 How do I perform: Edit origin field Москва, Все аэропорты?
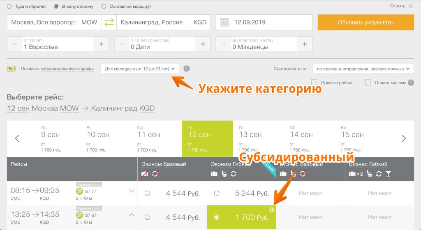point(54,22)
